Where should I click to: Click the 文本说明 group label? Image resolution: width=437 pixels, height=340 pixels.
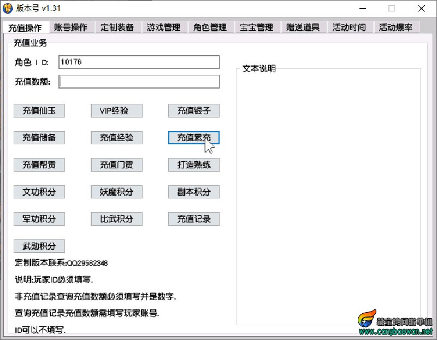point(259,69)
